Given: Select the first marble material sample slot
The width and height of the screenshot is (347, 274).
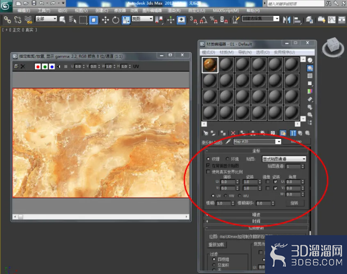Looking at the screenshot, I should 210,65.
